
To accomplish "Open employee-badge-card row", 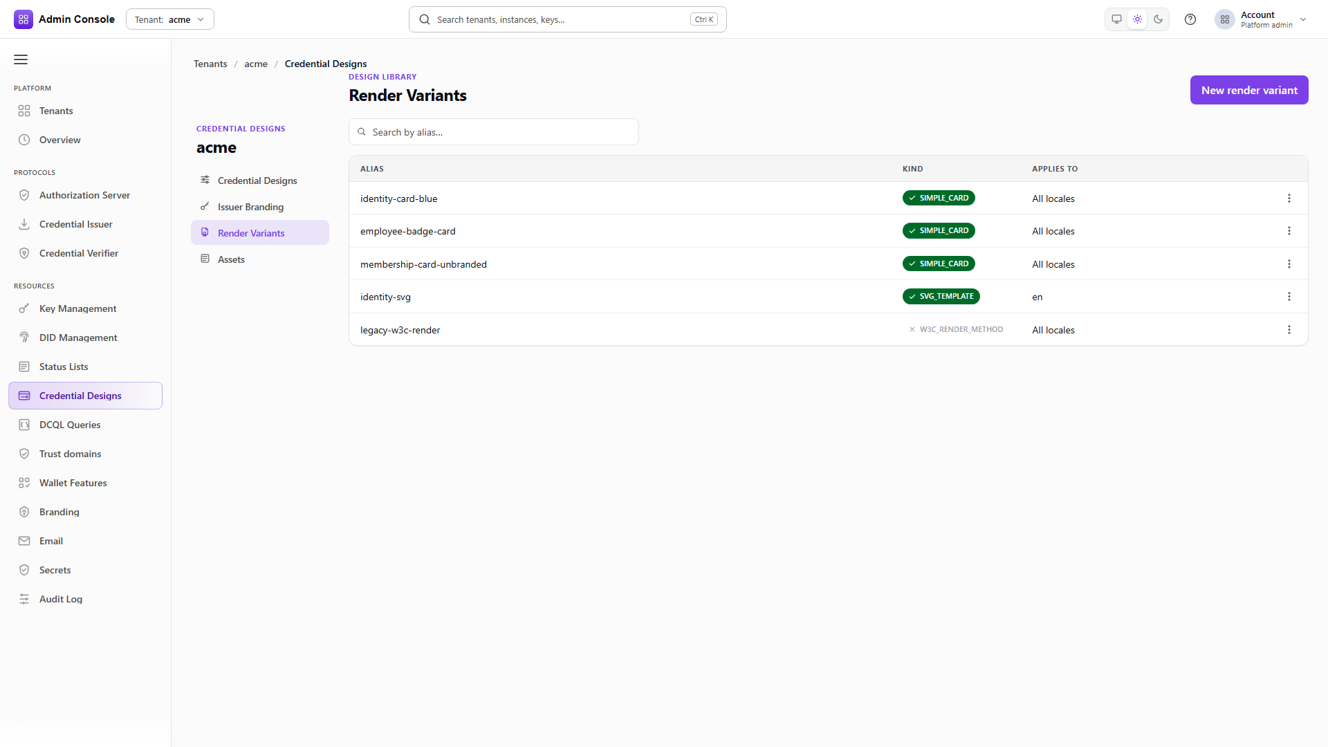I will pyautogui.click(x=829, y=231).
